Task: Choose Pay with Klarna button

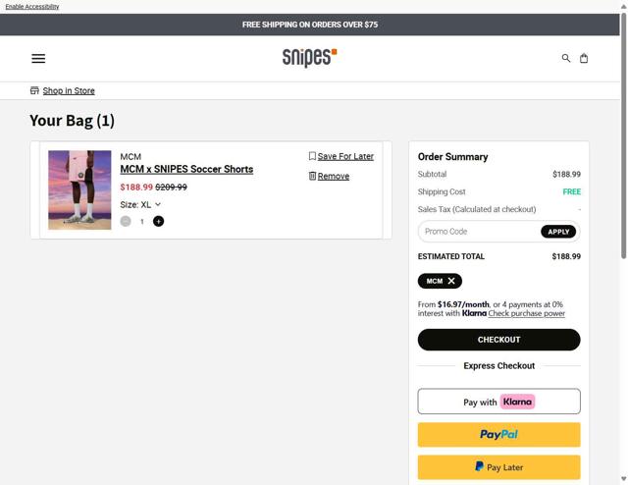Action: point(499,402)
